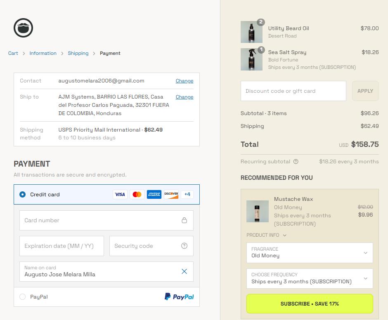
Task: Click the quantity badge 1 on Sea Salt Spray
Action: click(261, 50)
